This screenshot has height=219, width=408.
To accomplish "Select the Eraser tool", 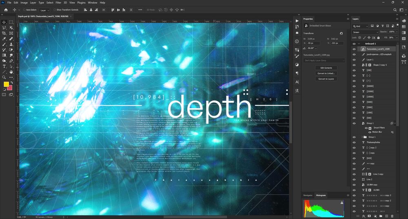I will tap(11, 50).
